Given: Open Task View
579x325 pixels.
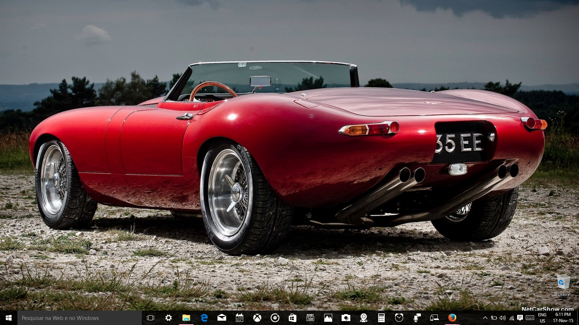Looking at the screenshot, I should point(151,318).
